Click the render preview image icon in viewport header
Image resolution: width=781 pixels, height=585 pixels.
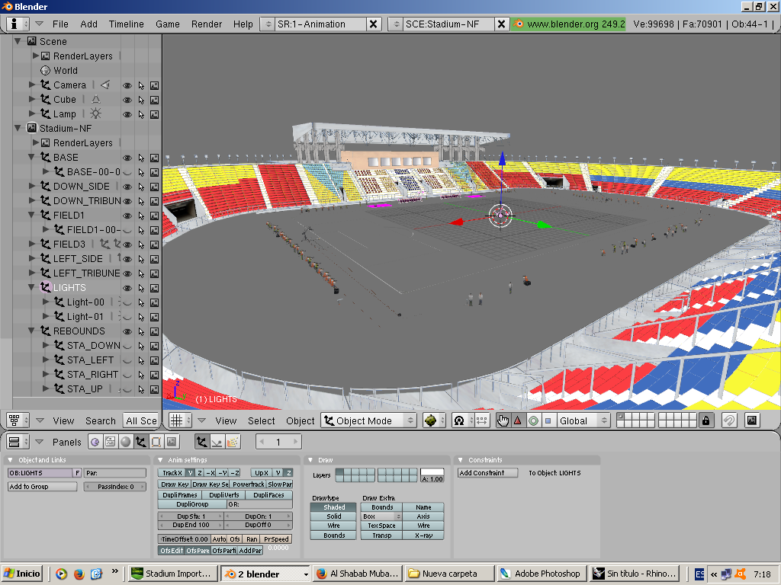point(752,420)
